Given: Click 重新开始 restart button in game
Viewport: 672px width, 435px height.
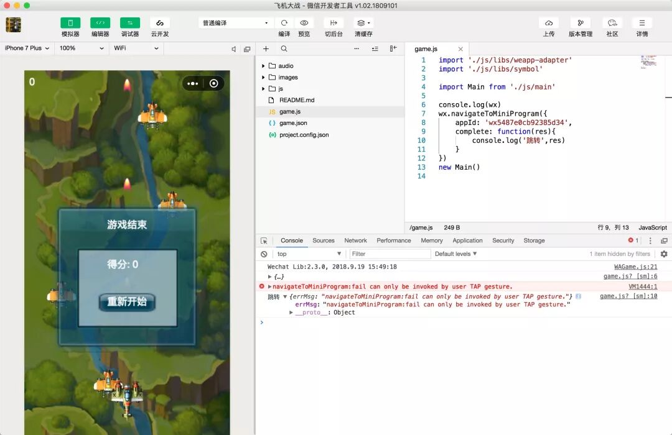Looking at the screenshot, I should (127, 302).
